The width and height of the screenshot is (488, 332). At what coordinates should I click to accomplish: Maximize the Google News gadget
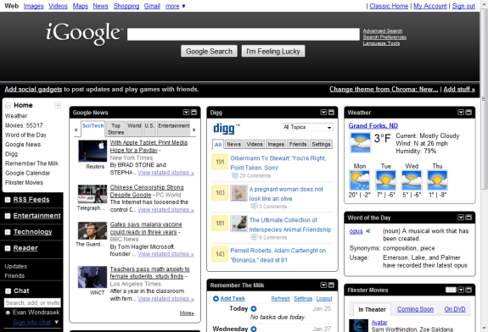(194, 112)
